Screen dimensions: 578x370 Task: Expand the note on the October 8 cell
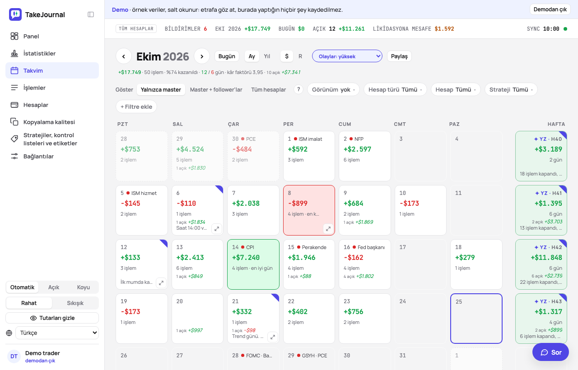328,229
